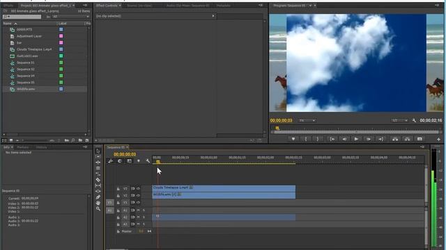Select the Razor tool
Viewport: 446px width, 250px height.
pyautogui.click(x=98, y=180)
